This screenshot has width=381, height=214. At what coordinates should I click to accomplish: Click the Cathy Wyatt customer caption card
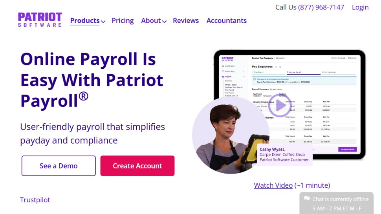[x=284, y=154]
